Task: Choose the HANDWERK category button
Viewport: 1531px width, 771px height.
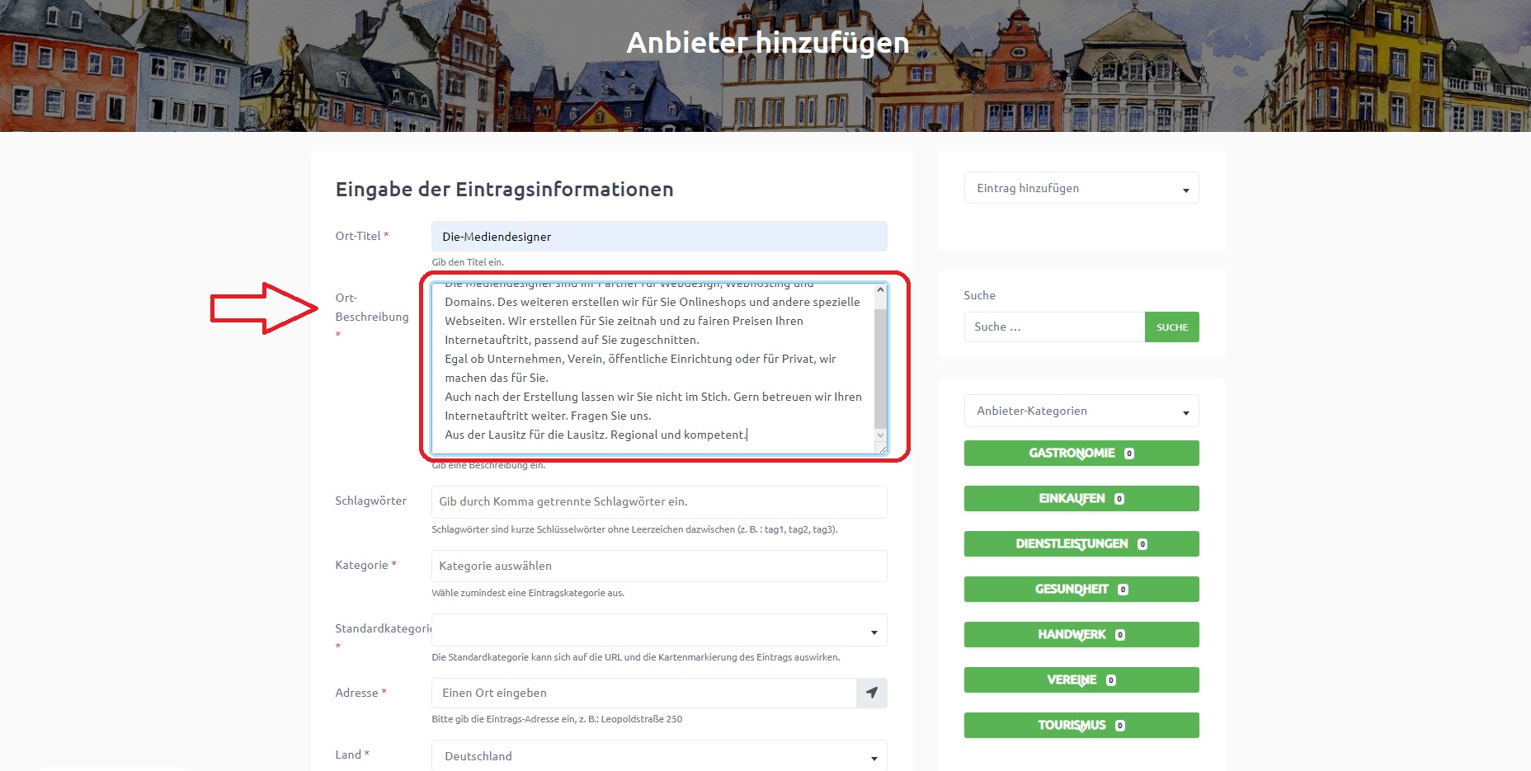Action: pyautogui.click(x=1081, y=635)
